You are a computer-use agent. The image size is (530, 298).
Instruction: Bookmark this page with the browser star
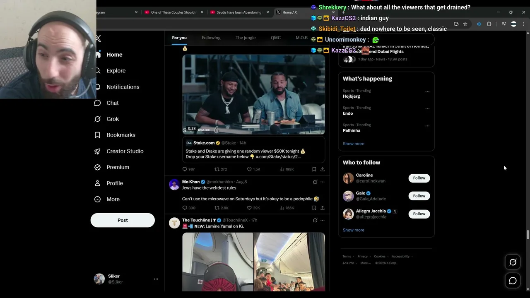[465, 24]
